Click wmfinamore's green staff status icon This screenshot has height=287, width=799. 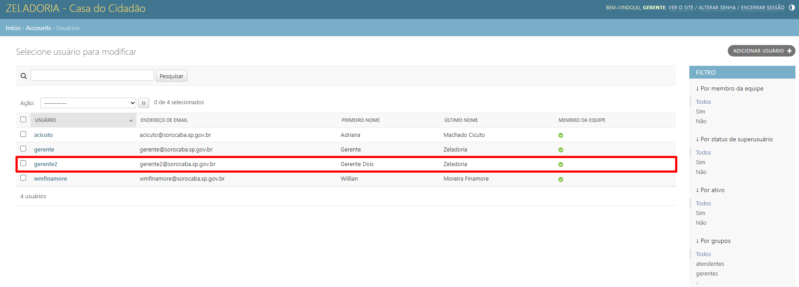coord(561,179)
